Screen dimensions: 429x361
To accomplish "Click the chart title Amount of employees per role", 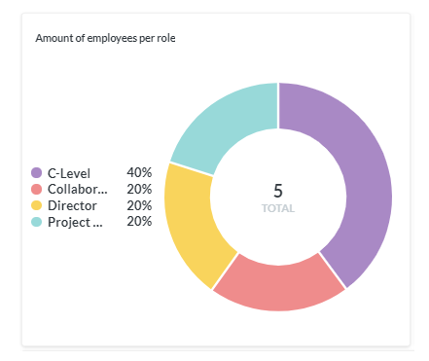I will (x=105, y=38).
